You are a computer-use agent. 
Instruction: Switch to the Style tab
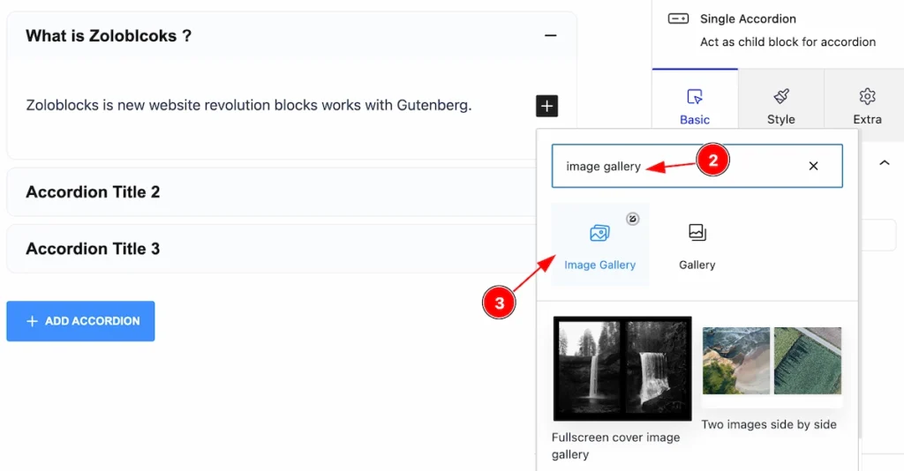tap(781, 106)
